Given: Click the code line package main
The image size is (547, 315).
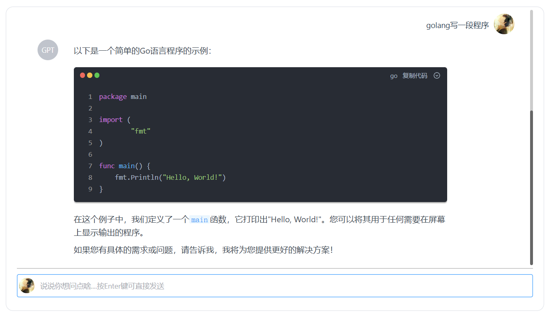Looking at the screenshot, I should tap(123, 96).
